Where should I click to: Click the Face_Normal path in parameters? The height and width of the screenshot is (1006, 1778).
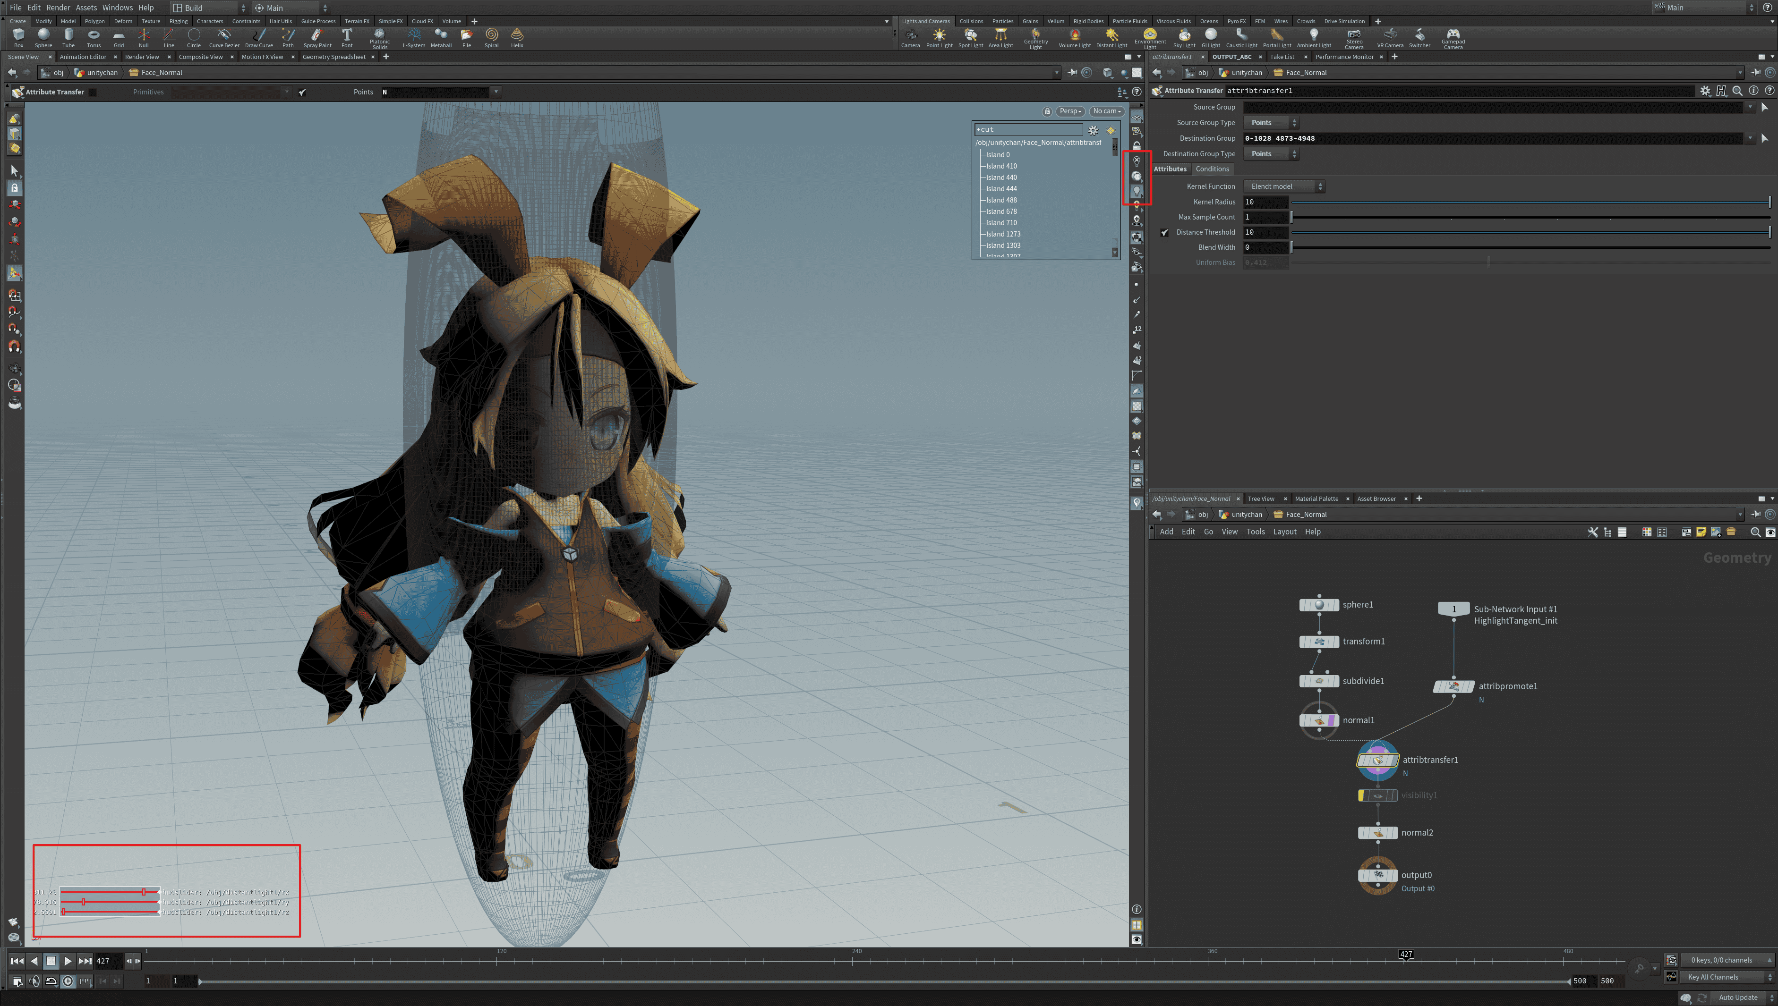[x=1299, y=73]
